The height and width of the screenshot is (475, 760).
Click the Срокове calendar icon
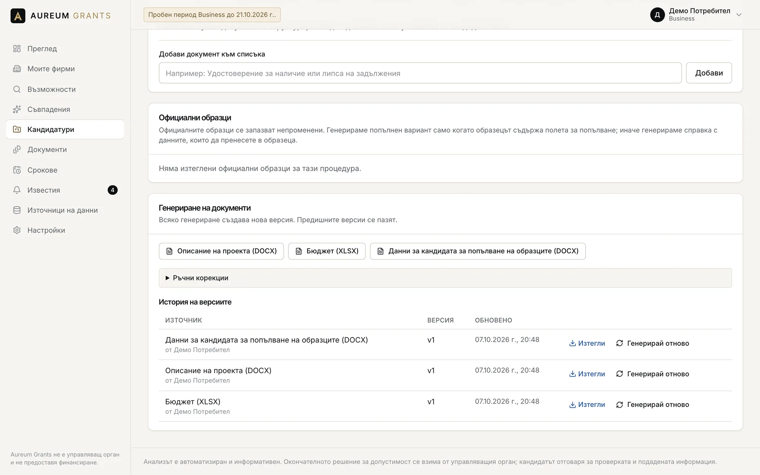[x=17, y=170]
